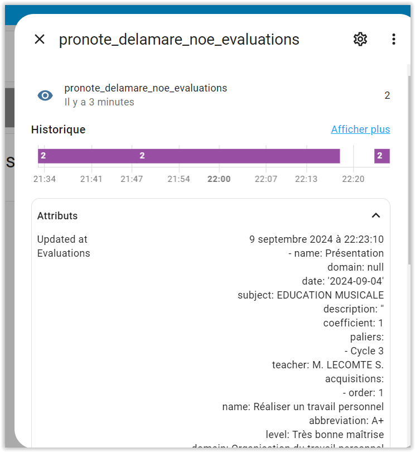Click the Attributs header label
The height and width of the screenshot is (452, 415).
coord(57,215)
